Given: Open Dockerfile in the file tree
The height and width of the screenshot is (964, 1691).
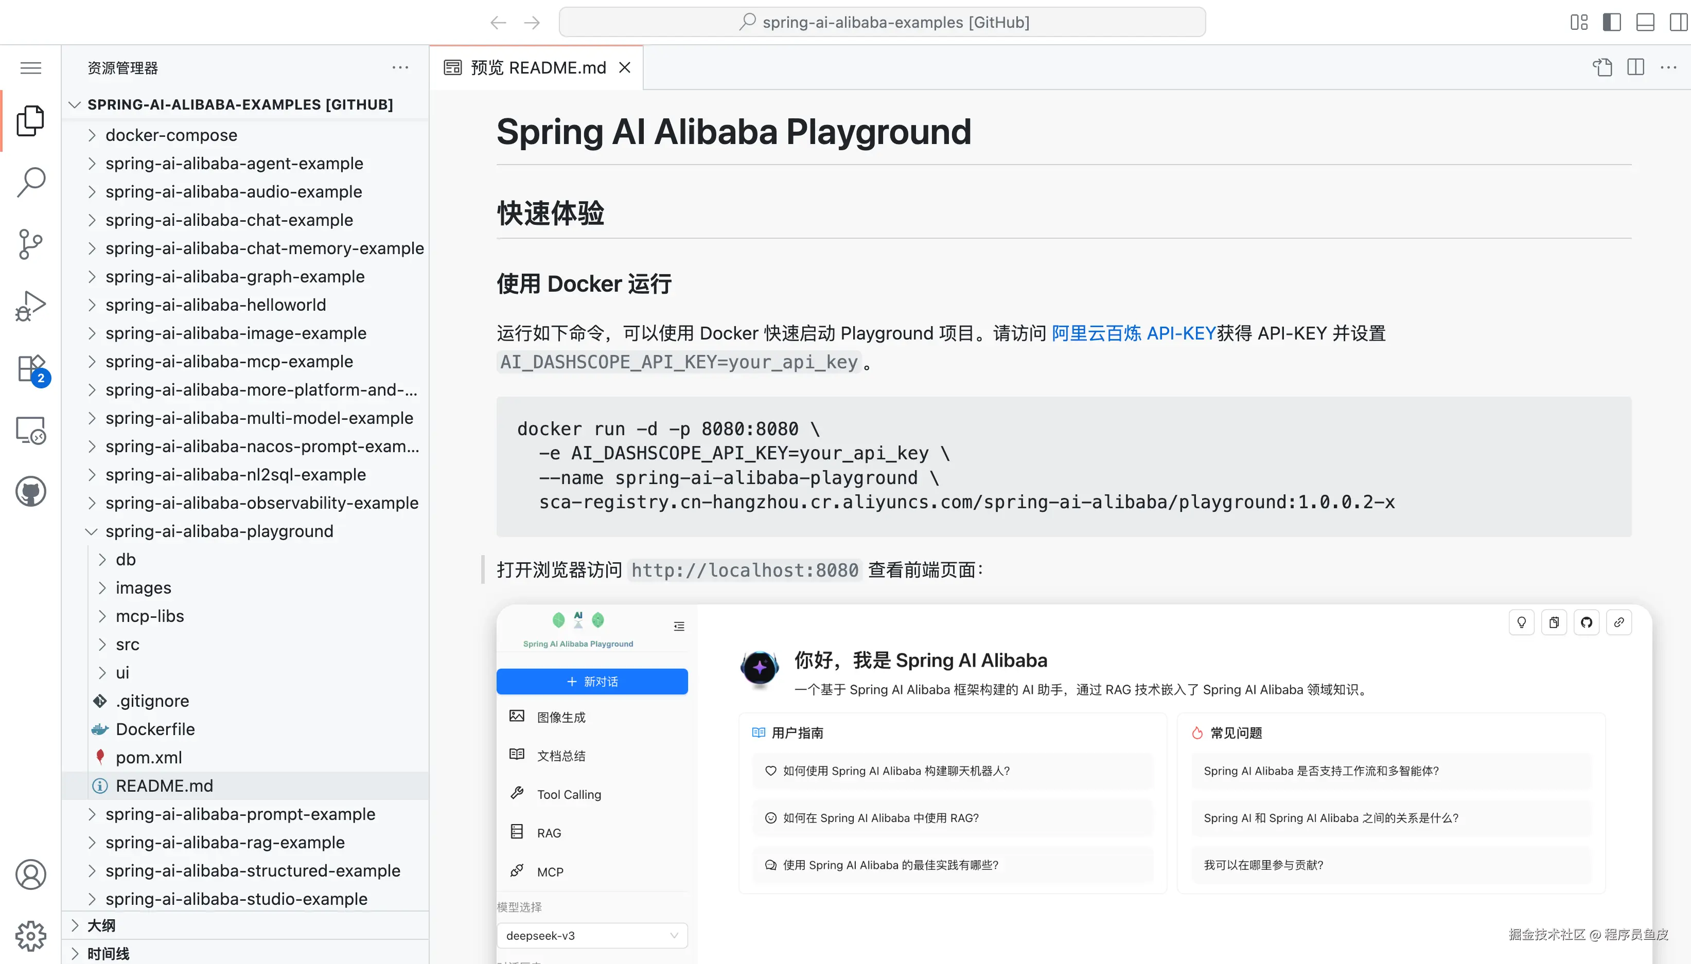Looking at the screenshot, I should point(155,729).
